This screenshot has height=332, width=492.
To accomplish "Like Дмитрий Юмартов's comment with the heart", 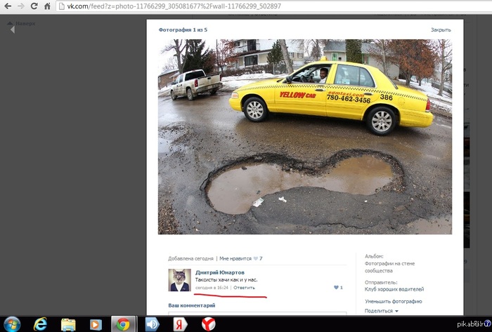I will (x=337, y=288).
